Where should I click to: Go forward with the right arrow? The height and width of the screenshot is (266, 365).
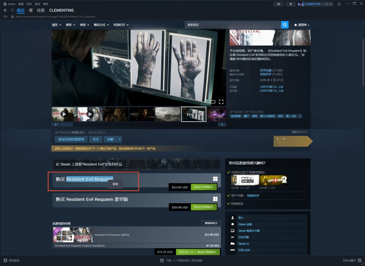(x=12, y=10)
